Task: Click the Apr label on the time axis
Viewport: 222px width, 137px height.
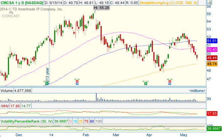Action: click(149, 135)
